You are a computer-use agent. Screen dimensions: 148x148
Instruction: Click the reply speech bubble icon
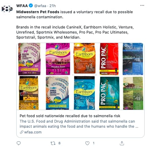point(19,143)
